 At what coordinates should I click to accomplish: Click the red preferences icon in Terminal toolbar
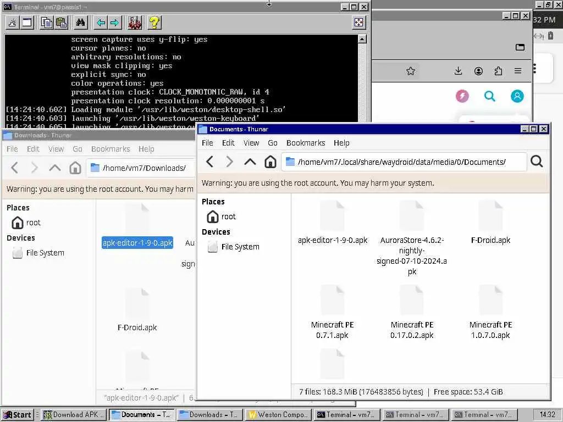tap(135, 23)
